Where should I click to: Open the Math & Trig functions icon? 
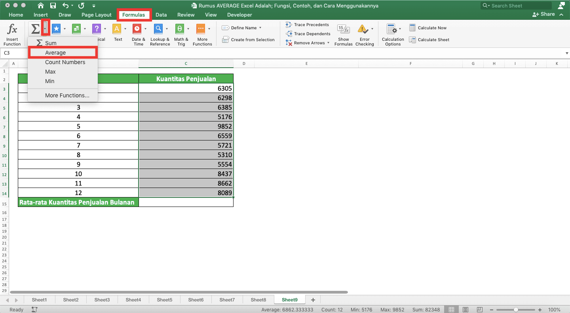[180, 28]
